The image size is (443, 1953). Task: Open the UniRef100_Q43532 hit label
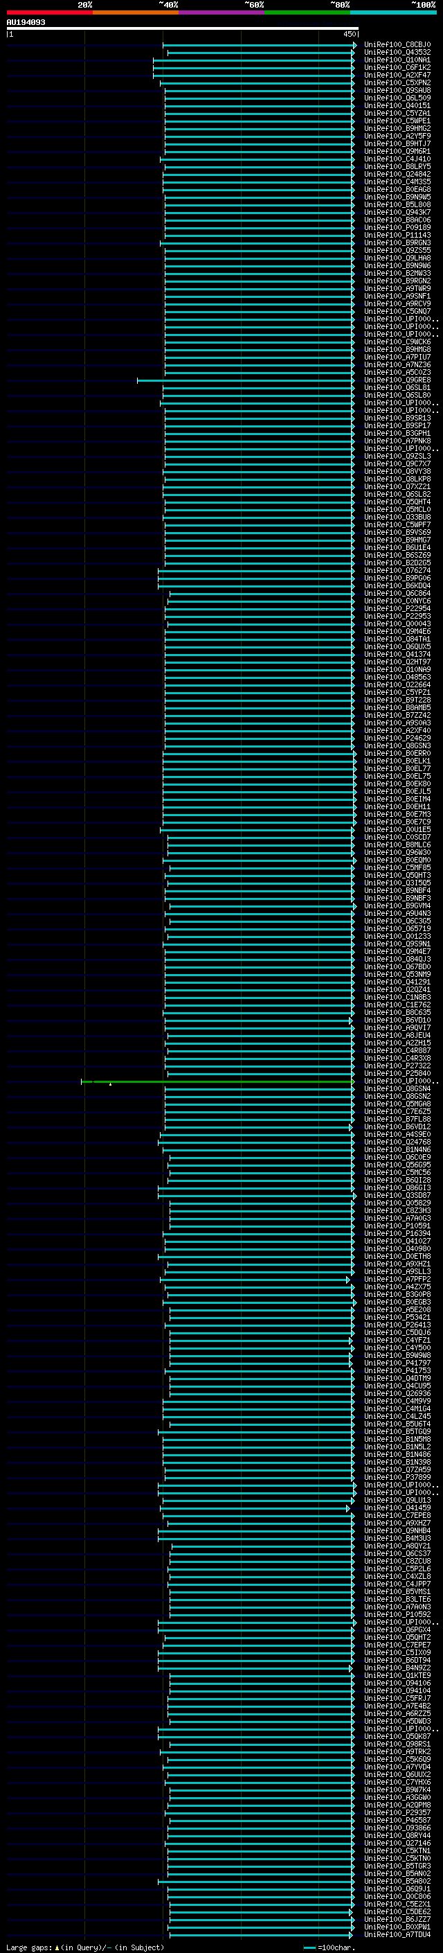tap(397, 53)
